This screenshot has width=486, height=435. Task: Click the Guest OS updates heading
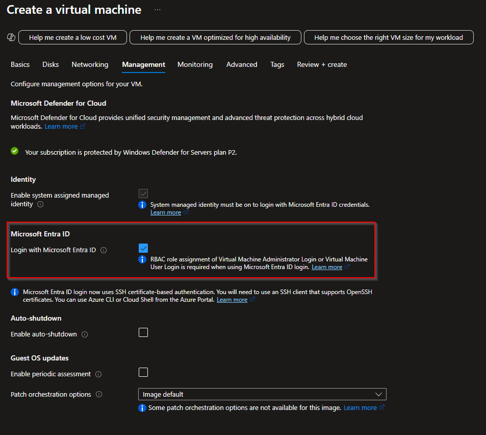coord(40,358)
